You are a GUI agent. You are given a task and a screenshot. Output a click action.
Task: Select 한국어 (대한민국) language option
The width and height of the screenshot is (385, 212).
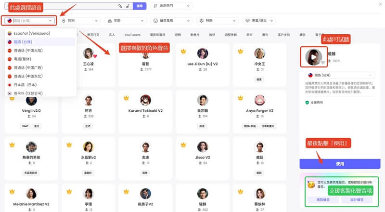tap(40, 93)
